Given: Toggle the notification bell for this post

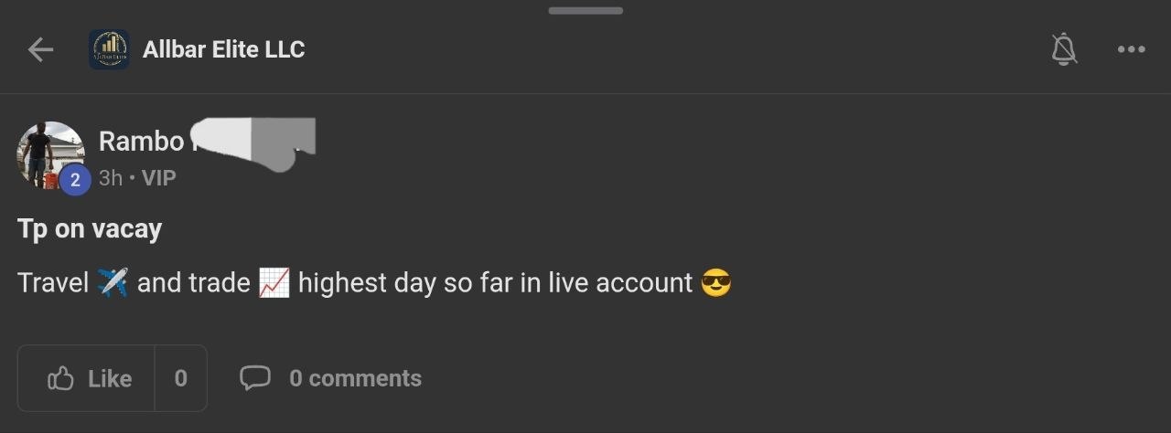Looking at the screenshot, I should 1063,50.
